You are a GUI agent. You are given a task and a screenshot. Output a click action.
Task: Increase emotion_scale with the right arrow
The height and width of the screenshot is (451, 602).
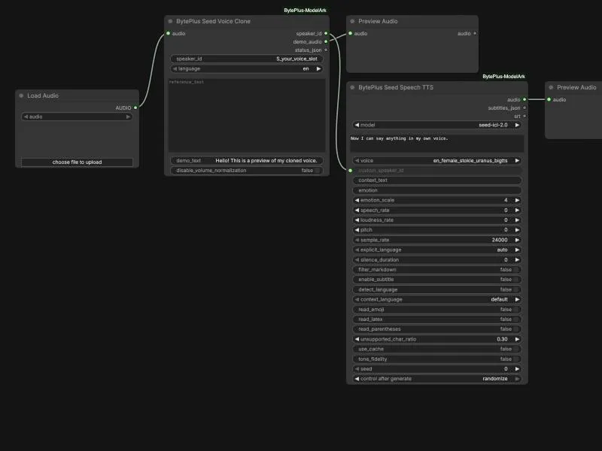[x=517, y=200]
